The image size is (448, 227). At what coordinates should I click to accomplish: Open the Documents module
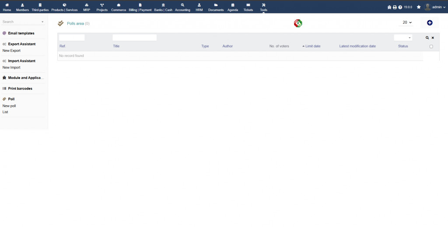(216, 7)
